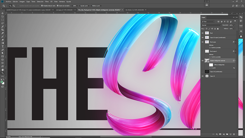Select the Lasso tool

tap(3, 23)
